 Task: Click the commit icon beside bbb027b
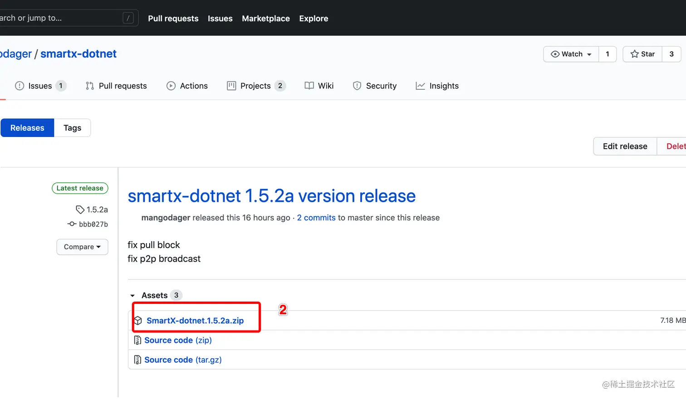(72, 224)
